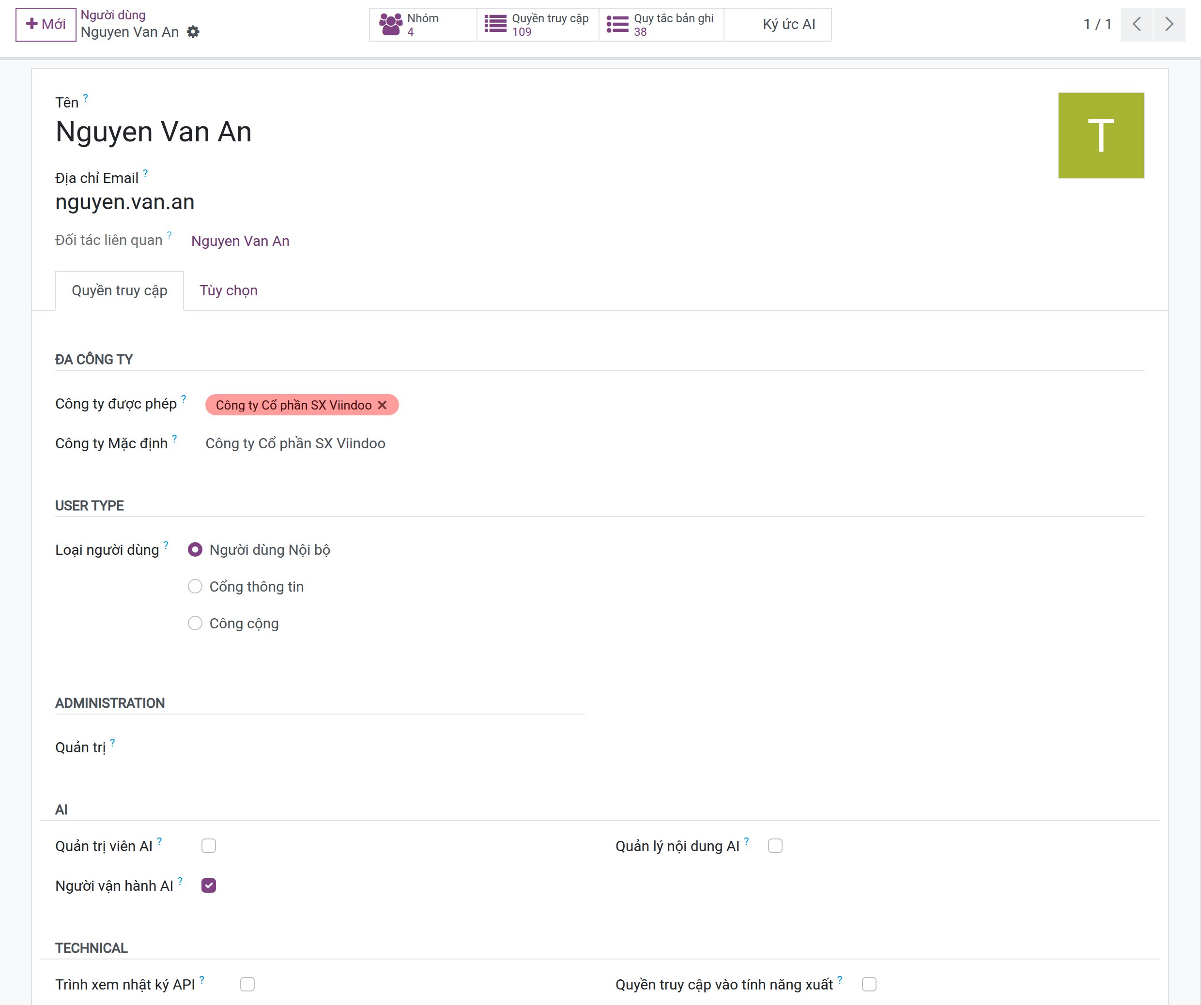Show help tooltip for Người vận hành AI
This screenshot has height=1005, width=1201.
click(180, 881)
